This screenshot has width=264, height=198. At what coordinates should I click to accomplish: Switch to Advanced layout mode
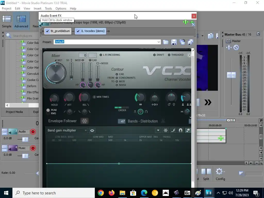click(x=21, y=22)
